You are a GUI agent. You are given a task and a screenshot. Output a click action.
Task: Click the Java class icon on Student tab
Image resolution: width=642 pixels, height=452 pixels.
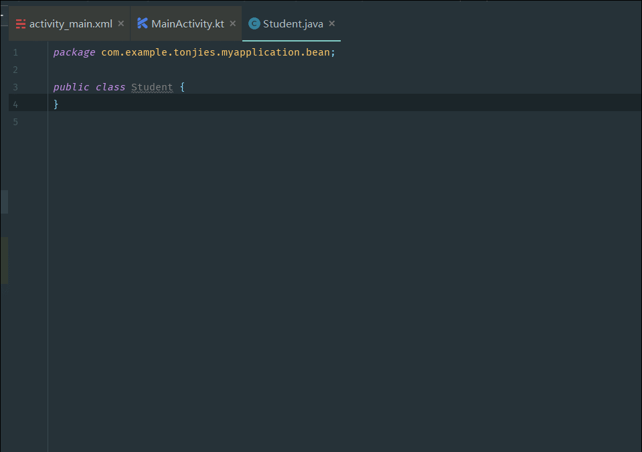[254, 23]
